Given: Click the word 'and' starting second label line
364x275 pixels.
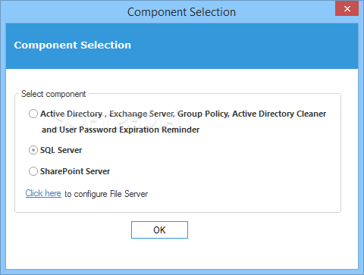Looking at the screenshot, I should click(x=49, y=130).
